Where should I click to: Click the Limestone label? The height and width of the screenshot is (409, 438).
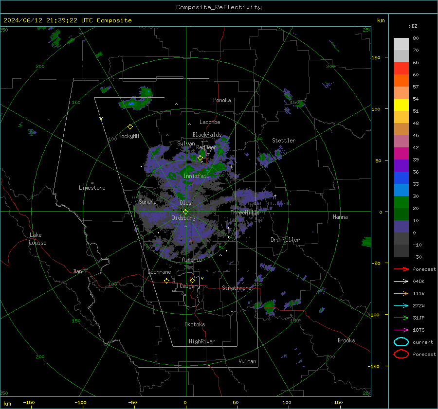[x=92, y=188]
